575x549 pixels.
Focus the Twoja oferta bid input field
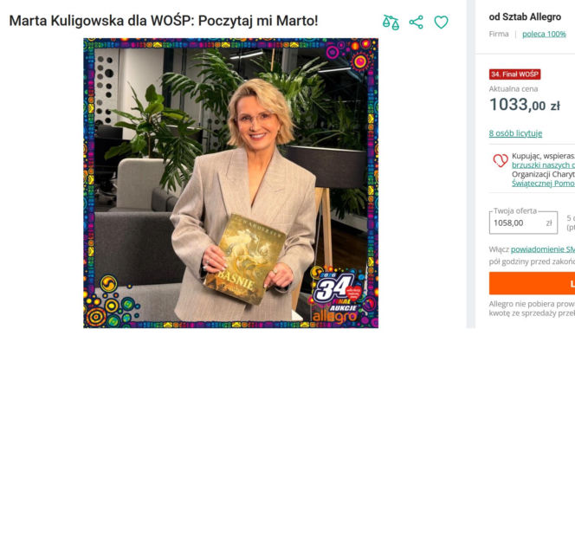[523, 223]
